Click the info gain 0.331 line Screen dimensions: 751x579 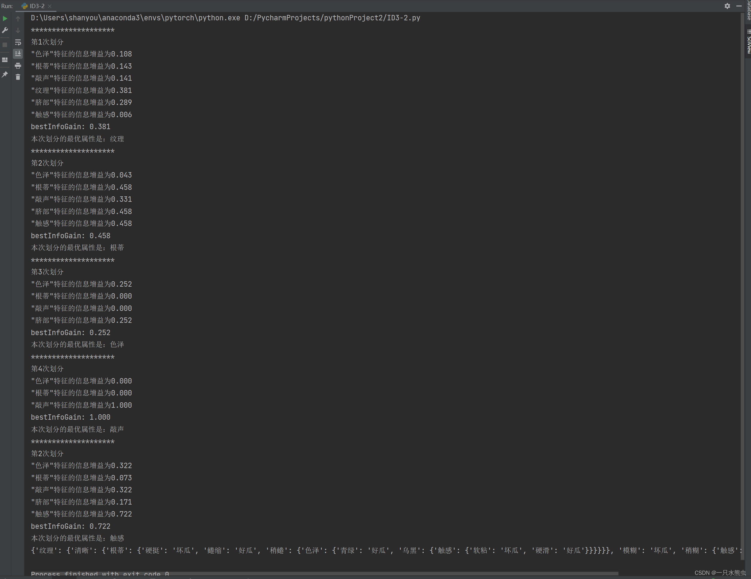[81, 199]
